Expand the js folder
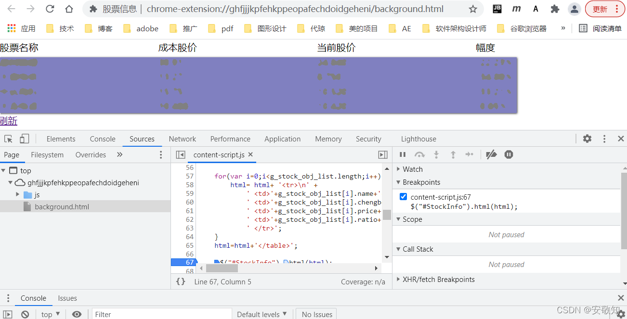 pyautogui.click(x=18, y=194)
